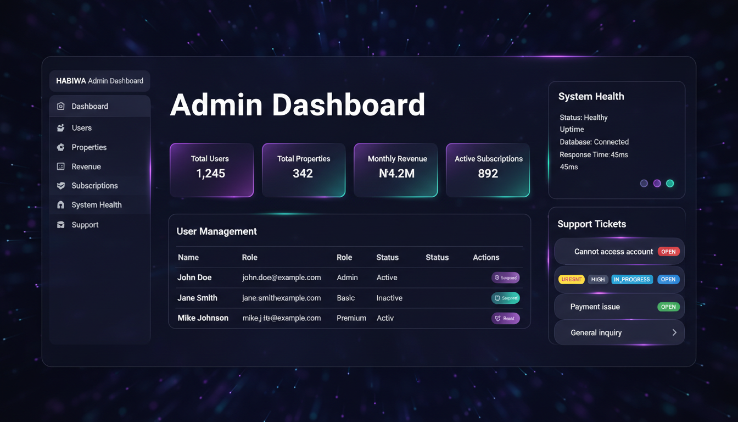Switch to the Subscriptions menu entry
This screenshot has width=738, height=422.
point(94,186)
